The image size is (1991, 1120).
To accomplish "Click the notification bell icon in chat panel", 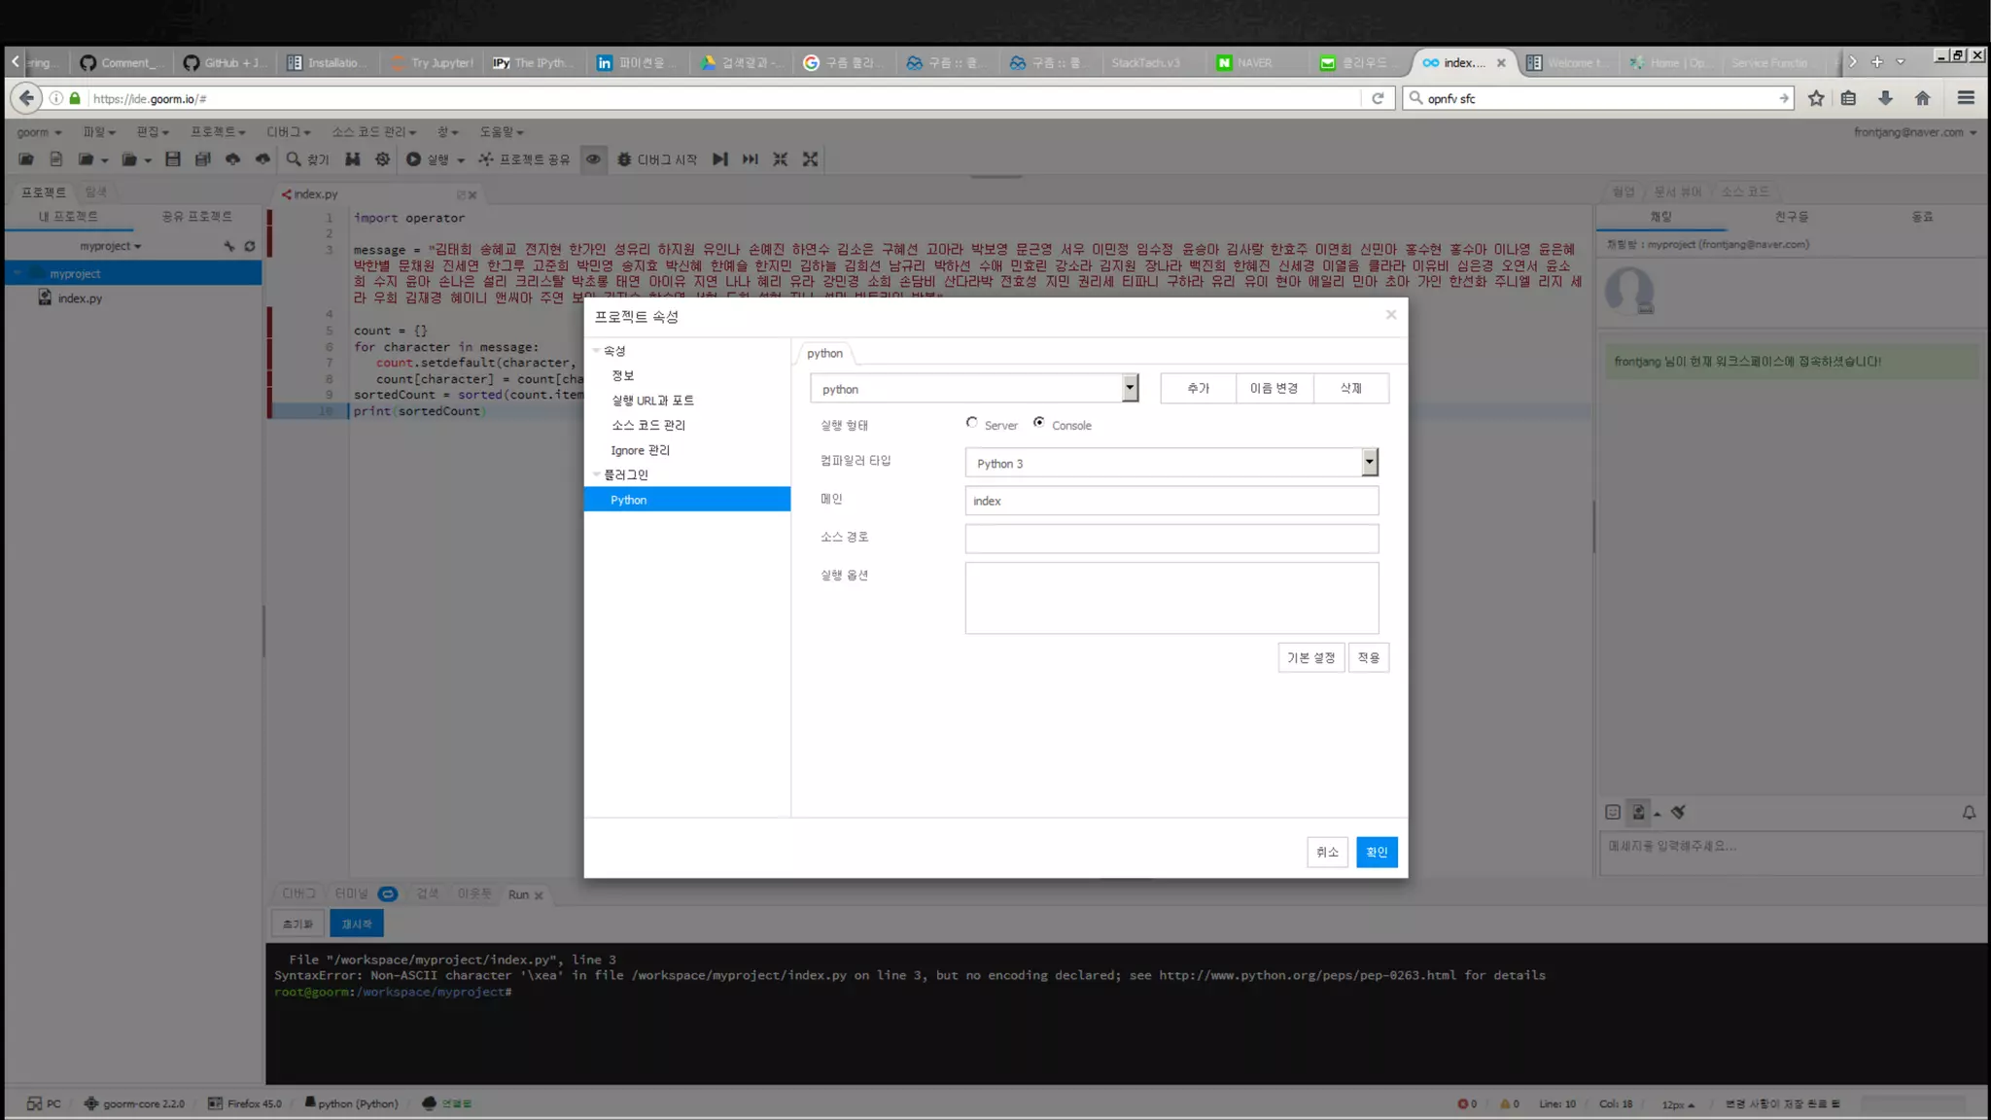I will click(x=1969, y=813).
